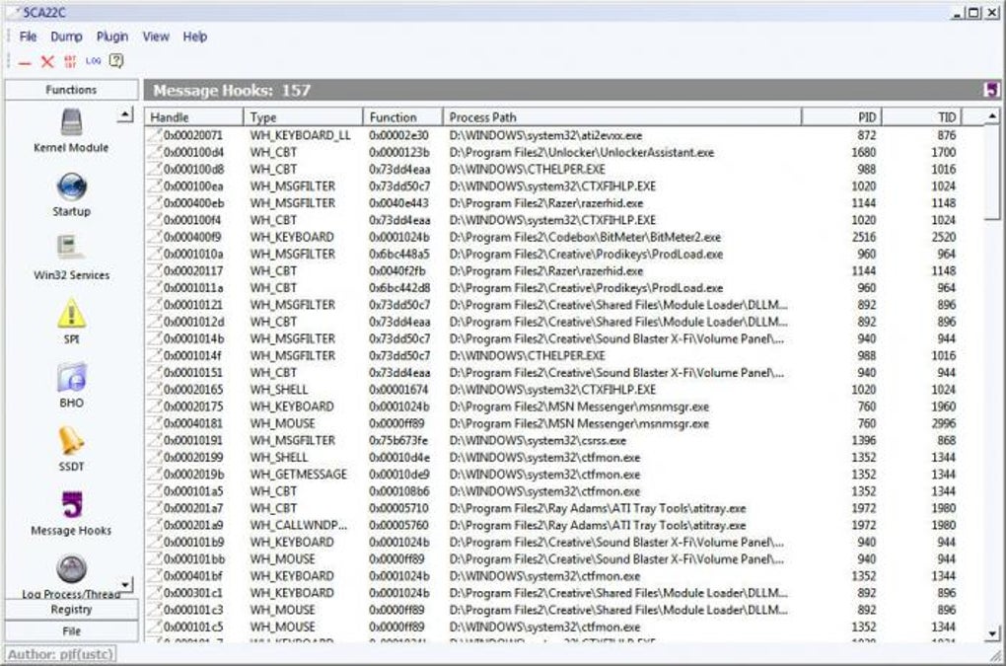Click the red X toolbar icon
The width and height of the screenshot is (1006, 666).
pos(46,61)
